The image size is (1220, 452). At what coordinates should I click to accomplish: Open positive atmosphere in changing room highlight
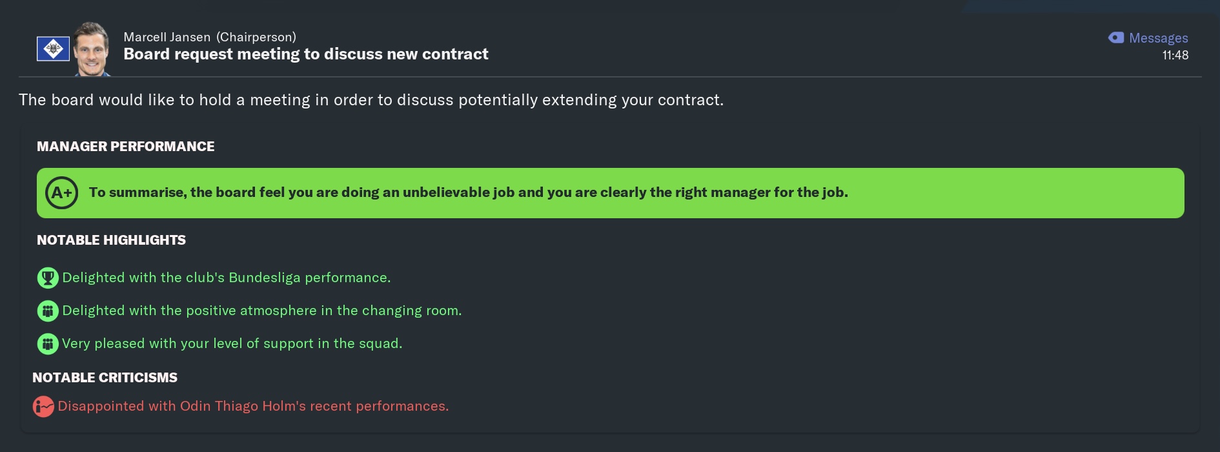coord(262,311)
